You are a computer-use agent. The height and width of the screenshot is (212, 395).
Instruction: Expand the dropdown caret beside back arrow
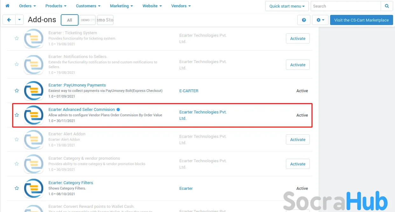coord(19,20)
